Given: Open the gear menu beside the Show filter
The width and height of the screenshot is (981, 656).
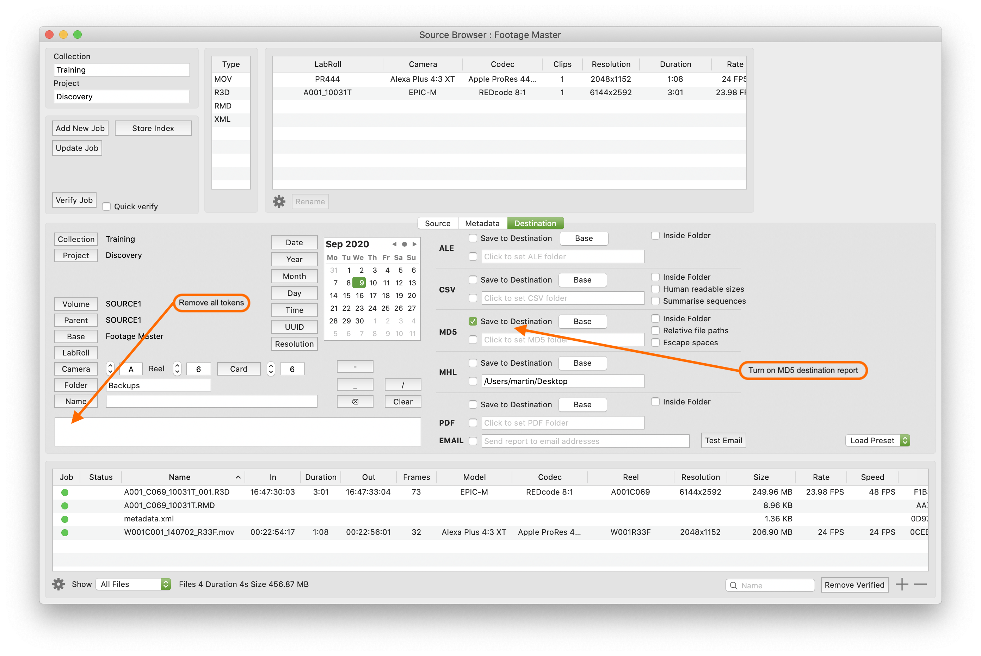Looking at the screenshot, I should [58, 584].
